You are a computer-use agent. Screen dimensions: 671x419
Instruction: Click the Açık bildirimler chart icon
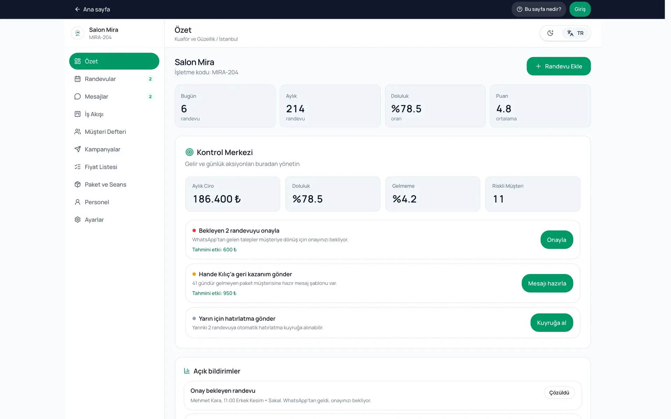coord(187,371)
